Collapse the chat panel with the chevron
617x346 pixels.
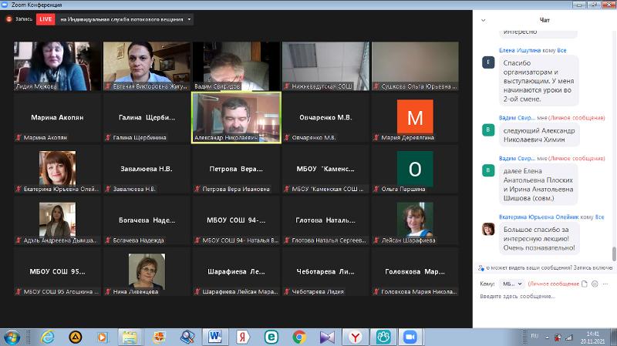tap(483, 19)
